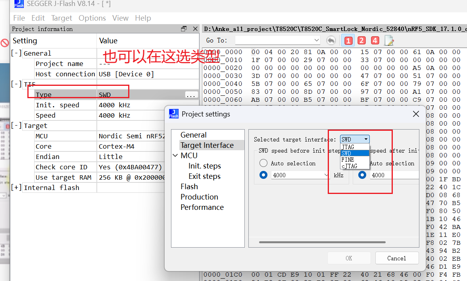Image resolution: width=467 pixels, height=281 pixels.
Task: Click the Check core ID value 'Yes (0x4BA00477)'
Action: click(x=130, y=167)
